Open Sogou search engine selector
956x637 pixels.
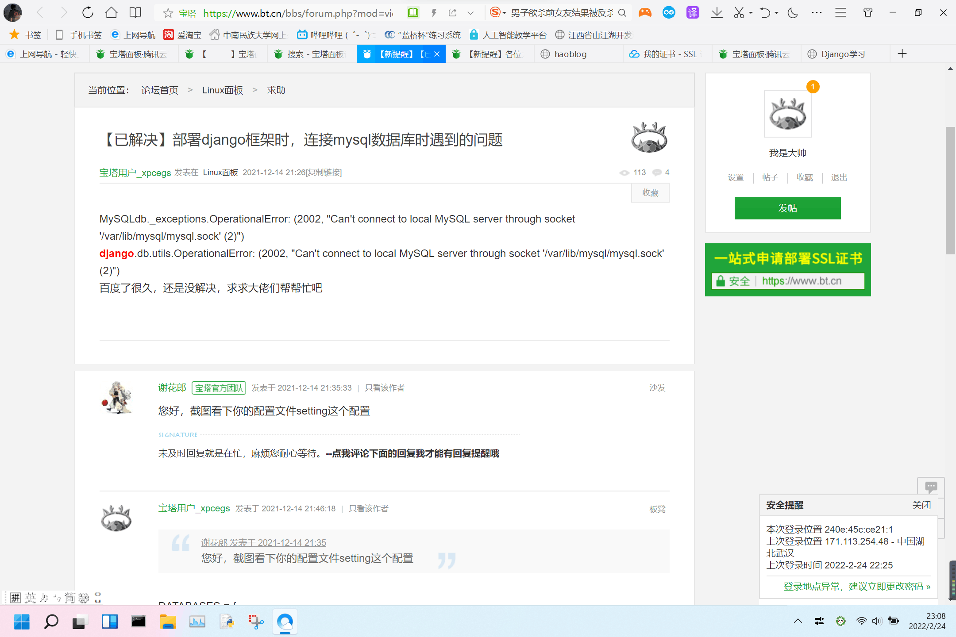(x=497, y=13)
